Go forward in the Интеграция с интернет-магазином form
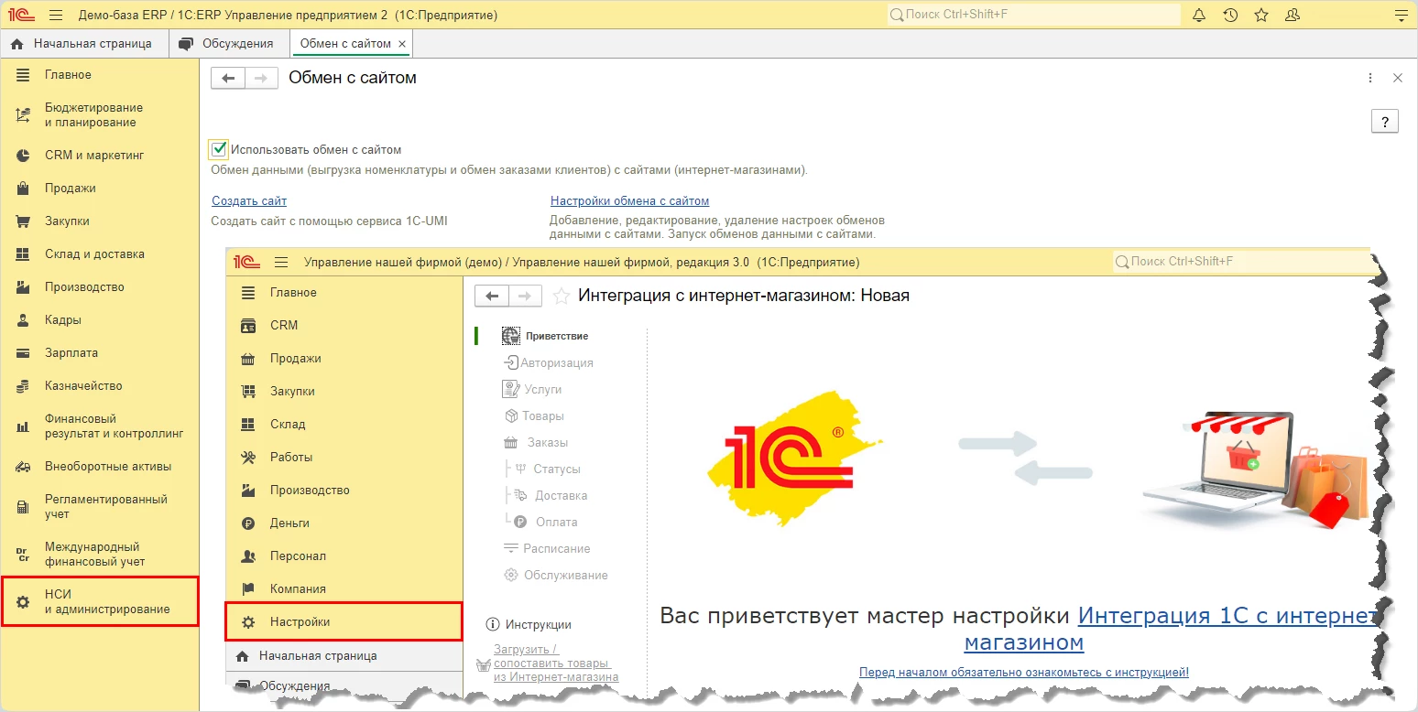Image resolution: width=1418 pixels, height=712 pixels. [x=526, y=296]
